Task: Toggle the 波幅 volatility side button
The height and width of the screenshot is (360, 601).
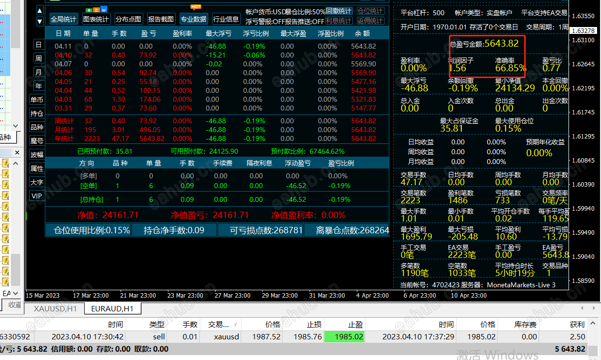Action: pos(37,155)
